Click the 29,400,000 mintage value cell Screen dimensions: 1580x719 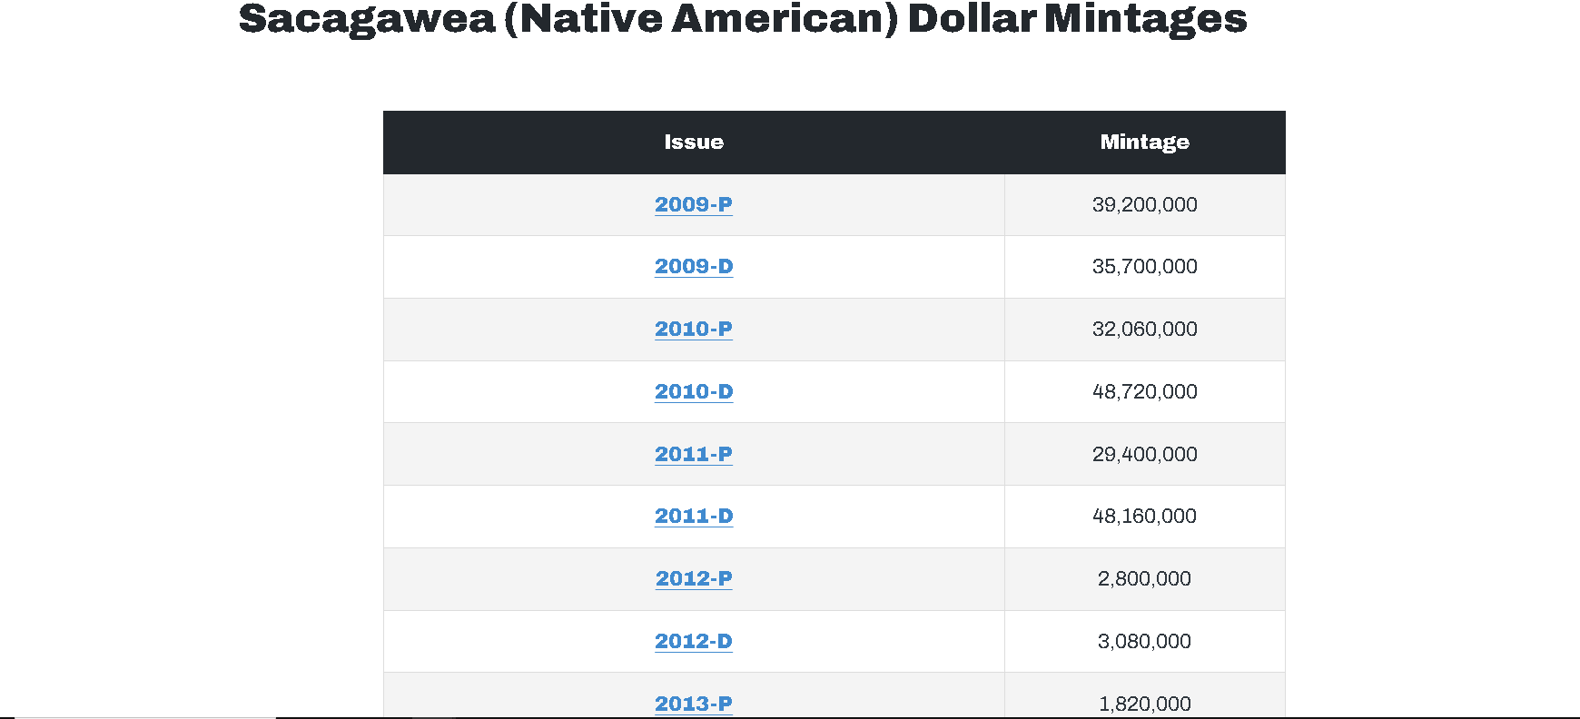(1144, 454)
